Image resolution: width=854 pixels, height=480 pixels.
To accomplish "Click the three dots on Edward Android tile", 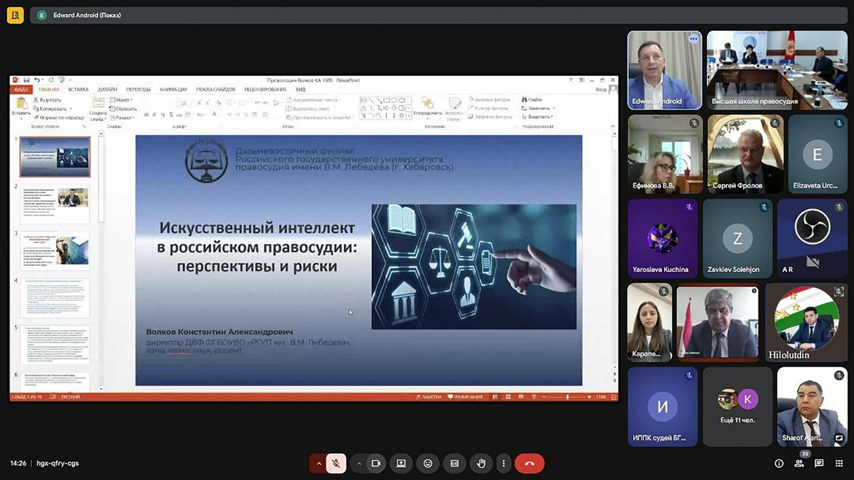I will pyautogui.click(x=693, y=39).
